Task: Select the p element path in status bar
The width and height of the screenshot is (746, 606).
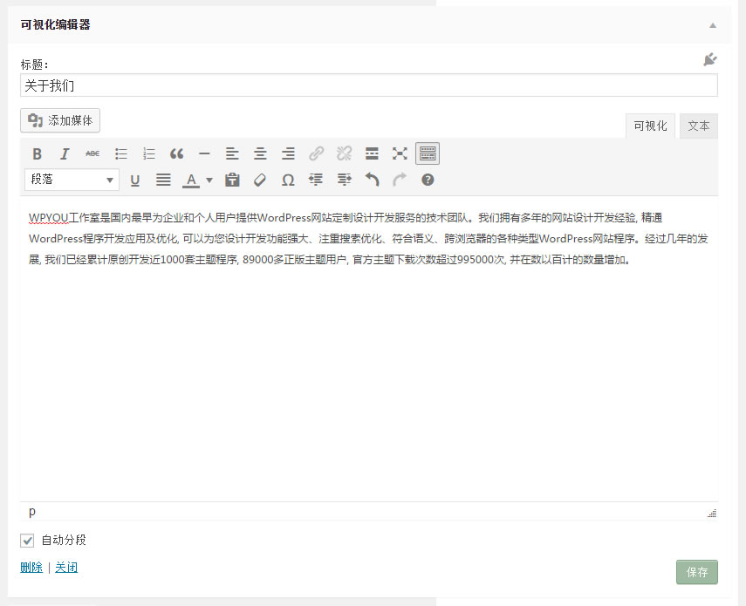Action: 32,511
